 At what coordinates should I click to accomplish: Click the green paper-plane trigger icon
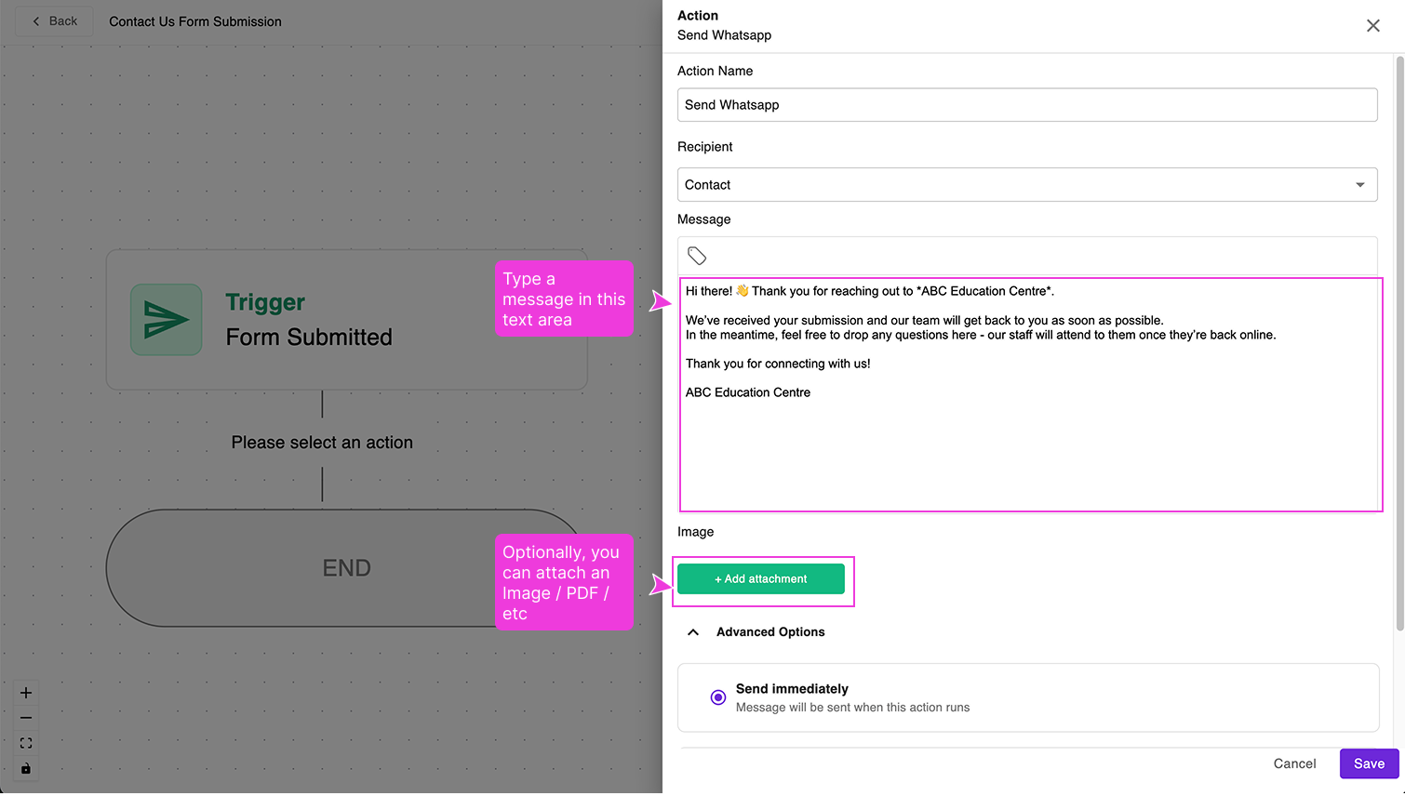click(166, 319)
